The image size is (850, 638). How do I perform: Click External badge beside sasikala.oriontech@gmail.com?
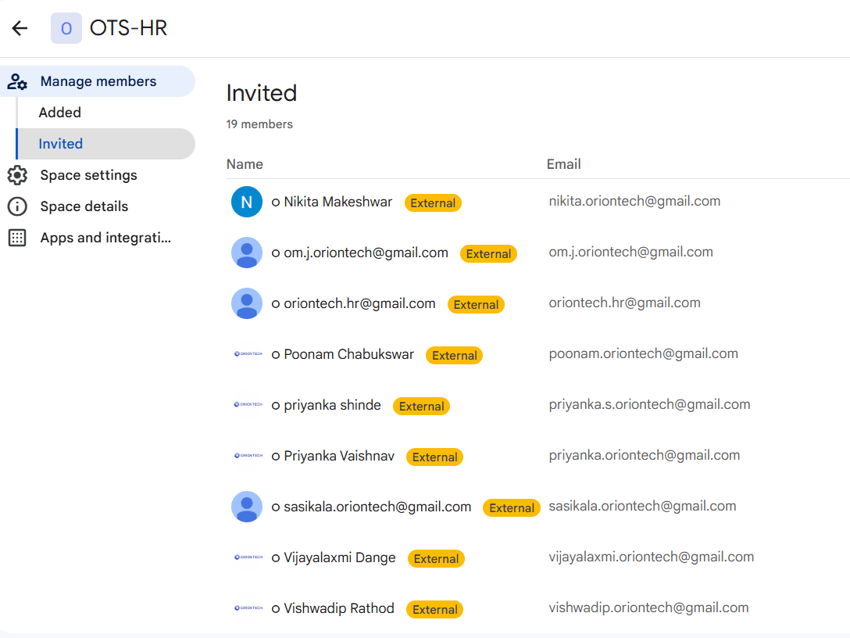(512, 507)
